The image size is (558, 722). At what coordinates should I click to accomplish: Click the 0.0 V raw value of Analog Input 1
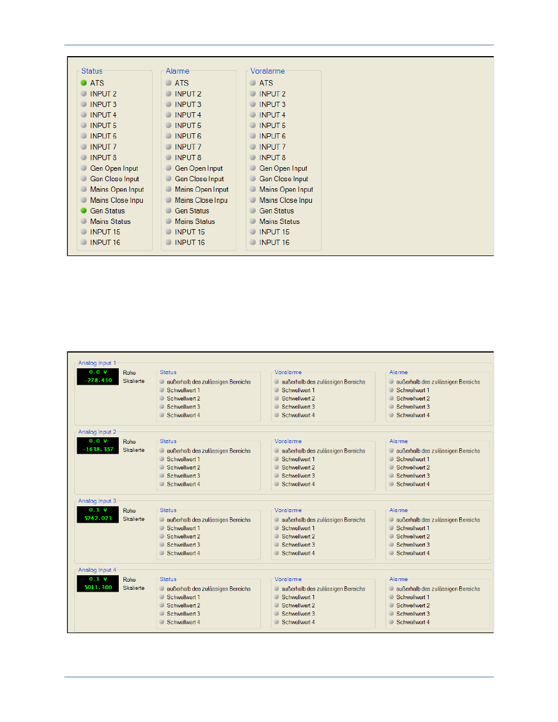98,372
